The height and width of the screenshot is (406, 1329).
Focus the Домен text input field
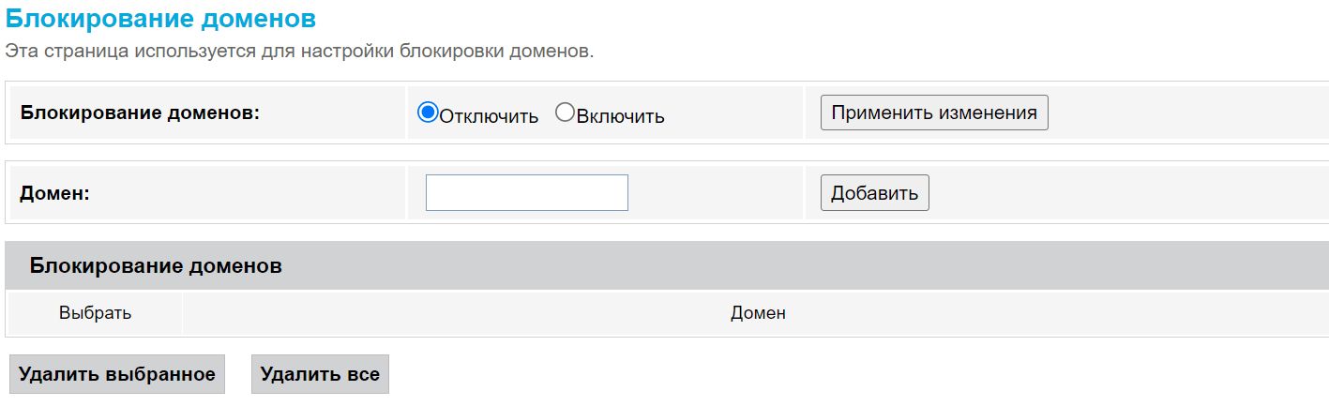point(526,193)
